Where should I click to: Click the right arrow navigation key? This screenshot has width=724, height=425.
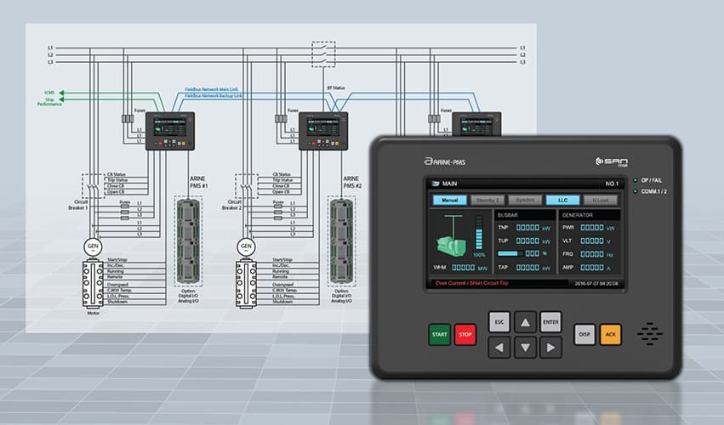tap(550, 348)
